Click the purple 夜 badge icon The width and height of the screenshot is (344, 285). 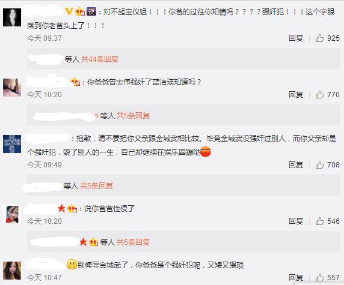point(91,11)
